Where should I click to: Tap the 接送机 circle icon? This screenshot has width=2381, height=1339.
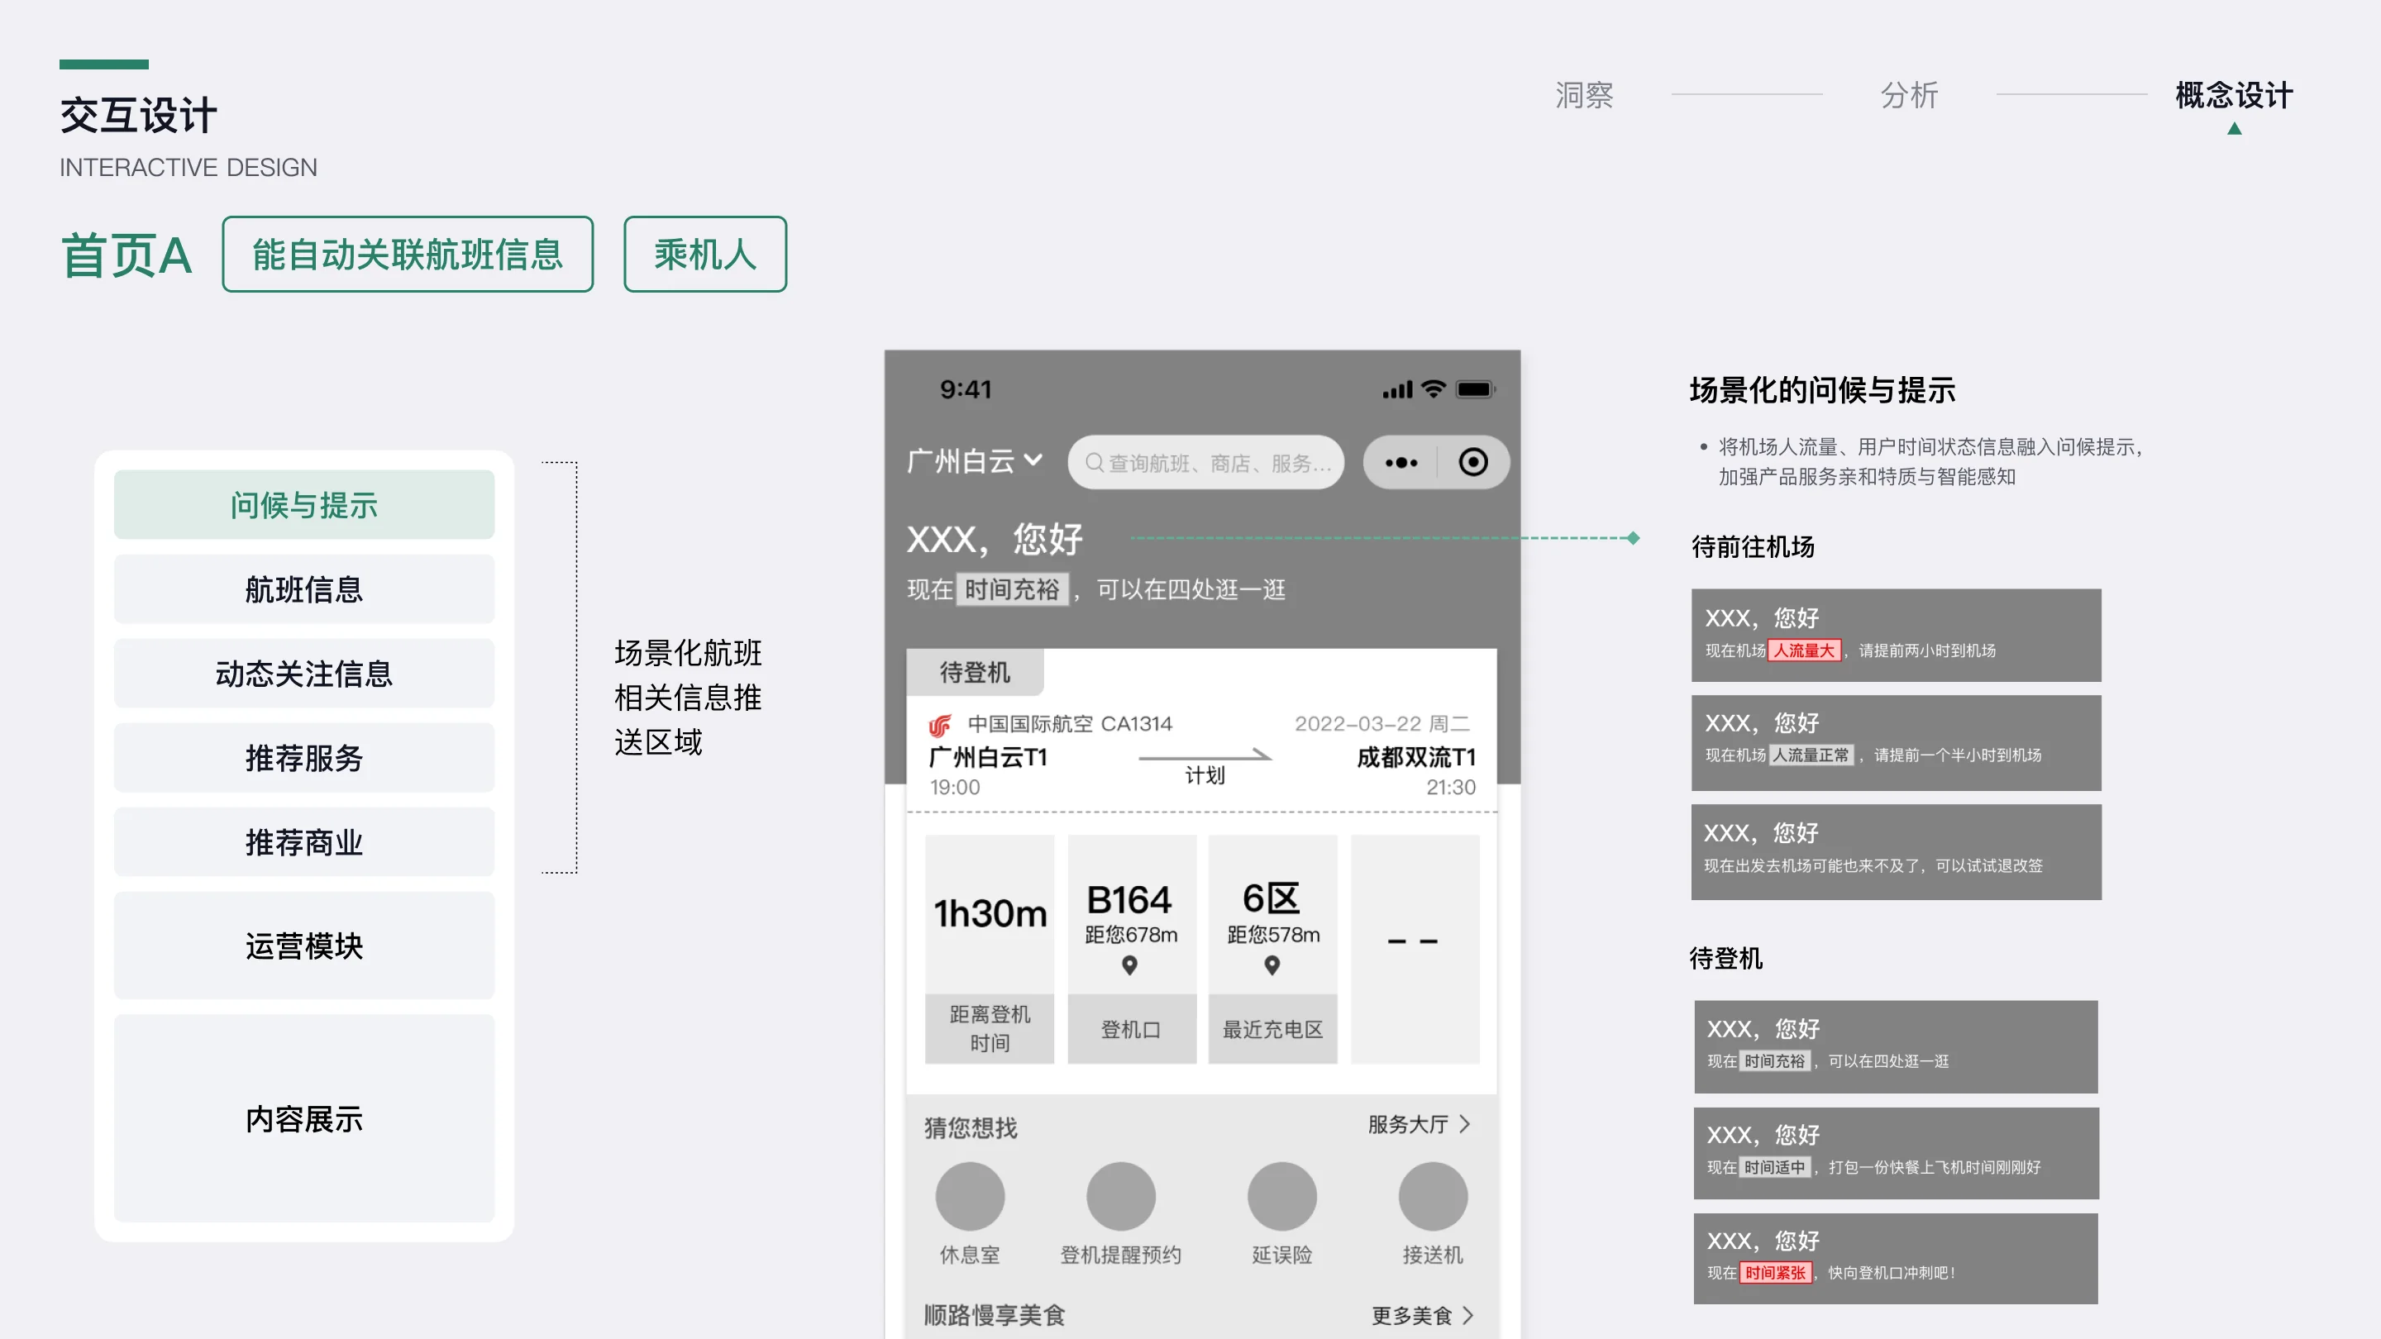coord(1433,1196)
